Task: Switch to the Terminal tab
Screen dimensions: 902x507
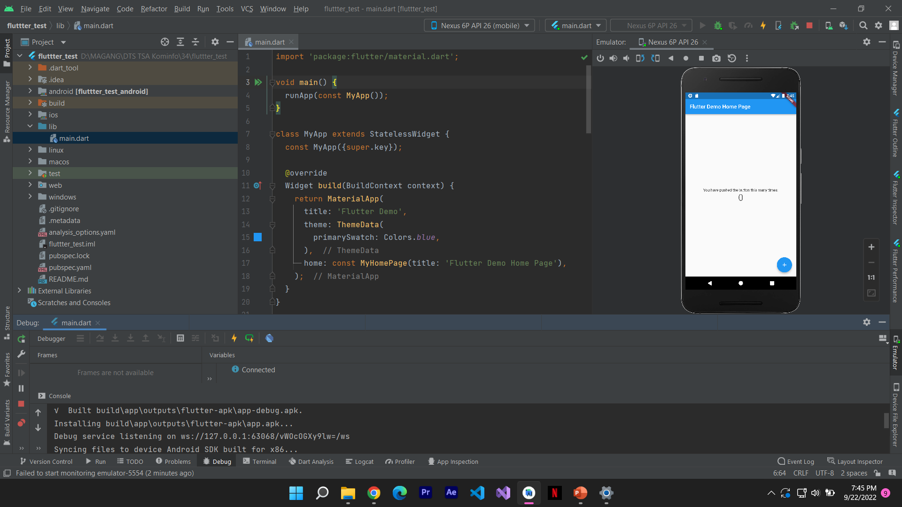Action: point(259,461)
